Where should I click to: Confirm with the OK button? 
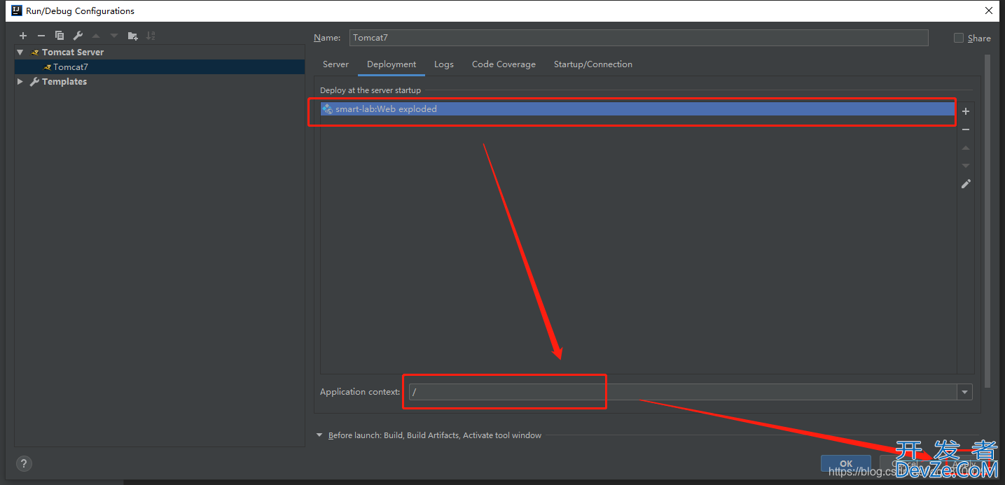pyautogui.click(x=846, y=463)
